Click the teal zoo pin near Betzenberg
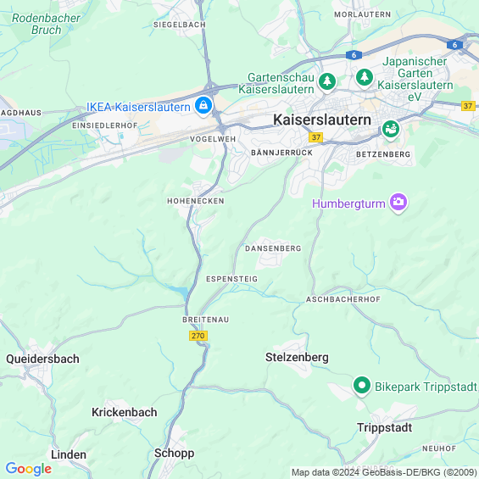Viewport: 479px width, 479px height. [391, 130]
